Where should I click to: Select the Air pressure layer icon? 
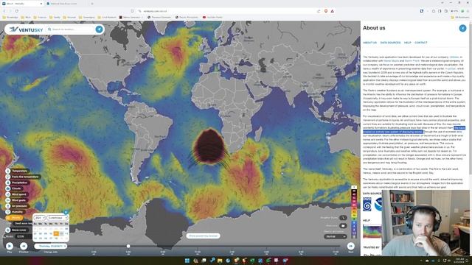pyautogui.click(x=8, y=206)
